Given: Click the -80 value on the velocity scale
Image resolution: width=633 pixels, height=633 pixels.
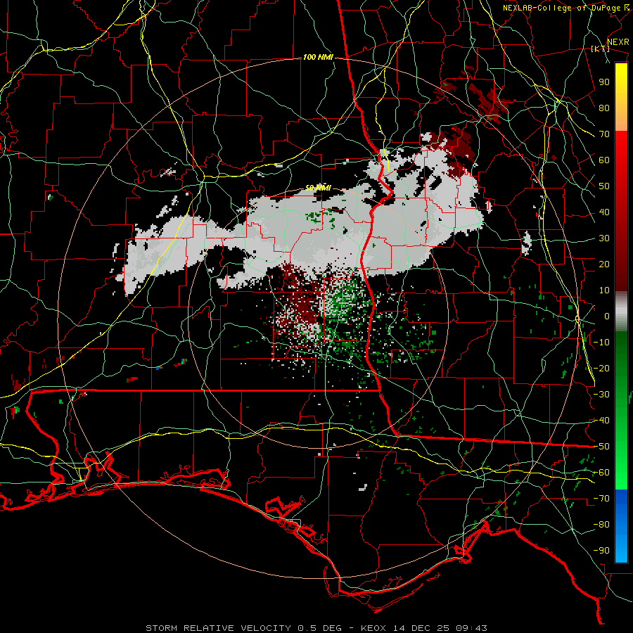Looking at the screenshot, I should [601, 525].
